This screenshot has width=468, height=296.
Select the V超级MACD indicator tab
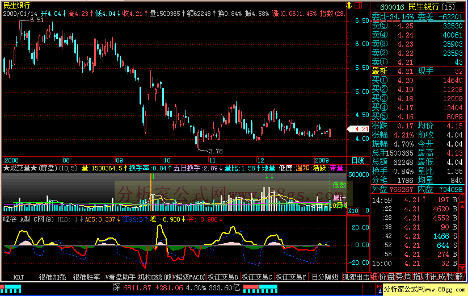click(189, 277)
